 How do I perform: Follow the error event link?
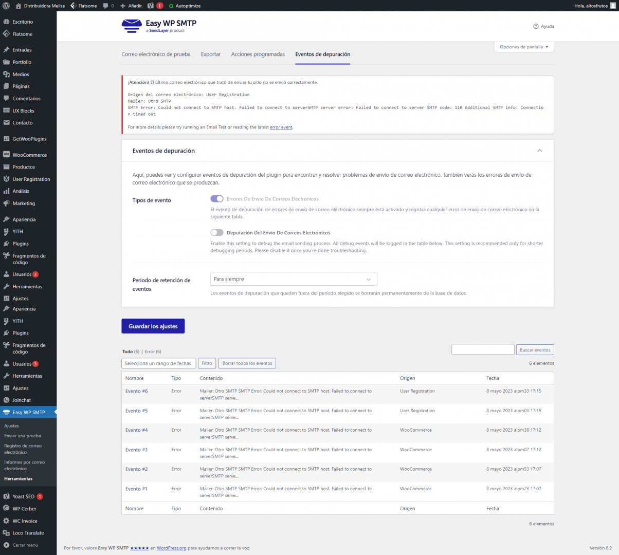click(x=281, y=127)
